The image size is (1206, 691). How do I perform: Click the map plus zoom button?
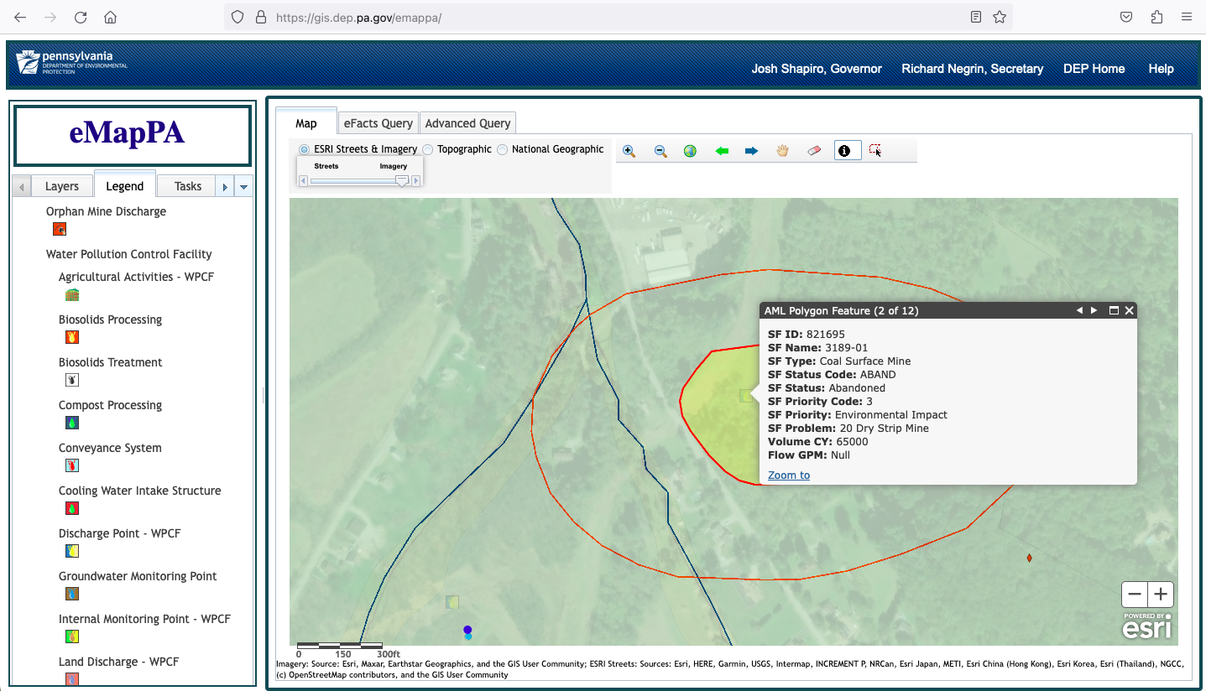click(x=1161, y=595)
